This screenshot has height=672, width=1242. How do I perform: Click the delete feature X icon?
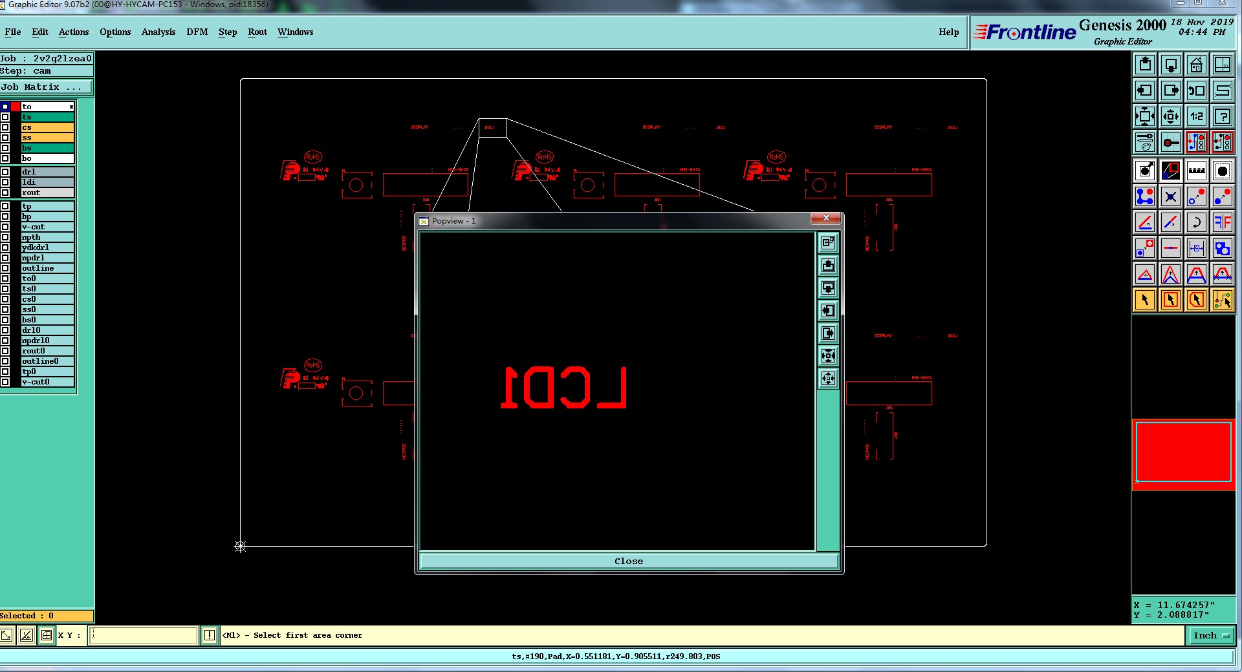(1171, 196)
